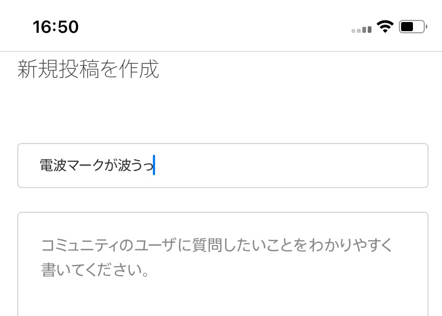Click the word 作成 in the heading
The width and height of the screenshot is (442, 316).
click(x=144, y=70)
